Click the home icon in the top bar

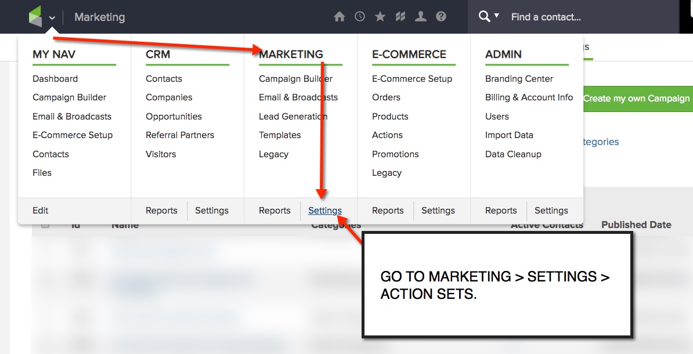coord(340,16)
